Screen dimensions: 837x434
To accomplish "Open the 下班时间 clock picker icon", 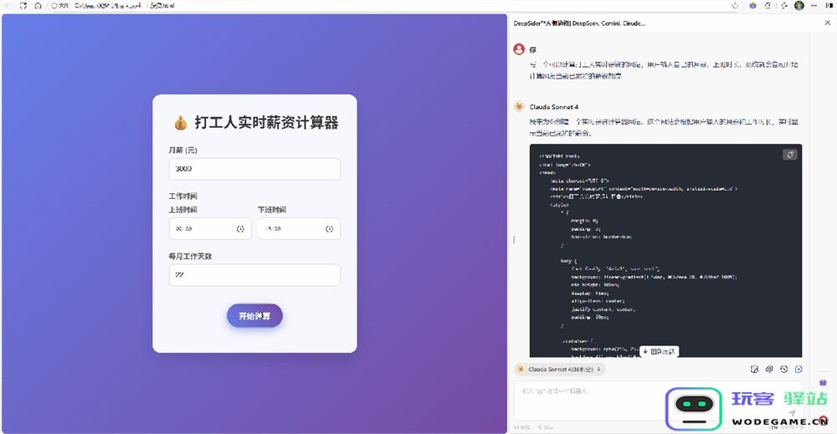I will click(x=329, y=229).
